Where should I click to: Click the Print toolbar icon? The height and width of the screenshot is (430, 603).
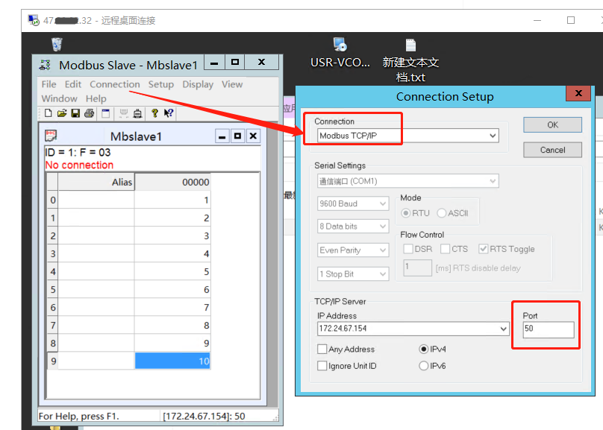point(89,113)
